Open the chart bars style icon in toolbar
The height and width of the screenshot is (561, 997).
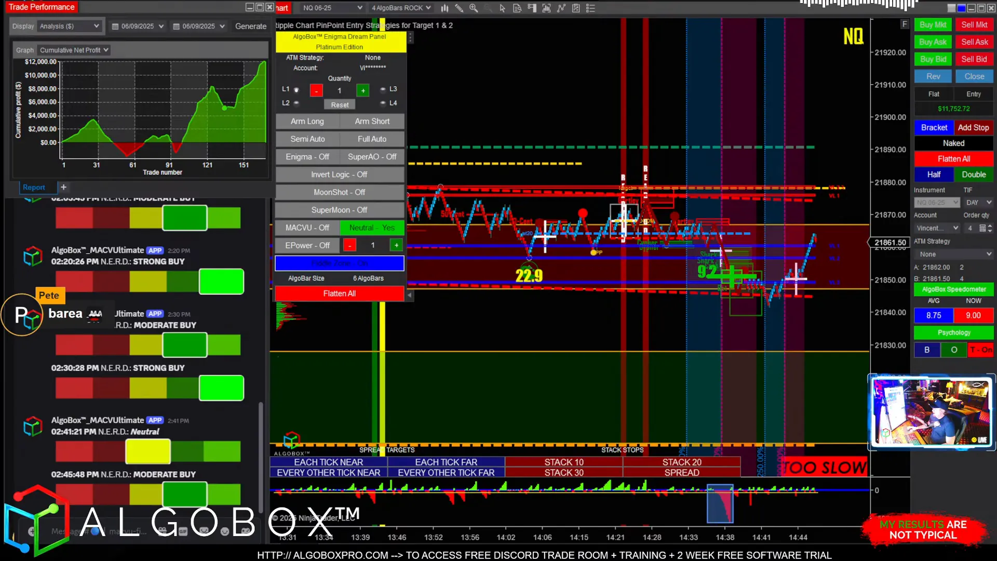point(444,8)
